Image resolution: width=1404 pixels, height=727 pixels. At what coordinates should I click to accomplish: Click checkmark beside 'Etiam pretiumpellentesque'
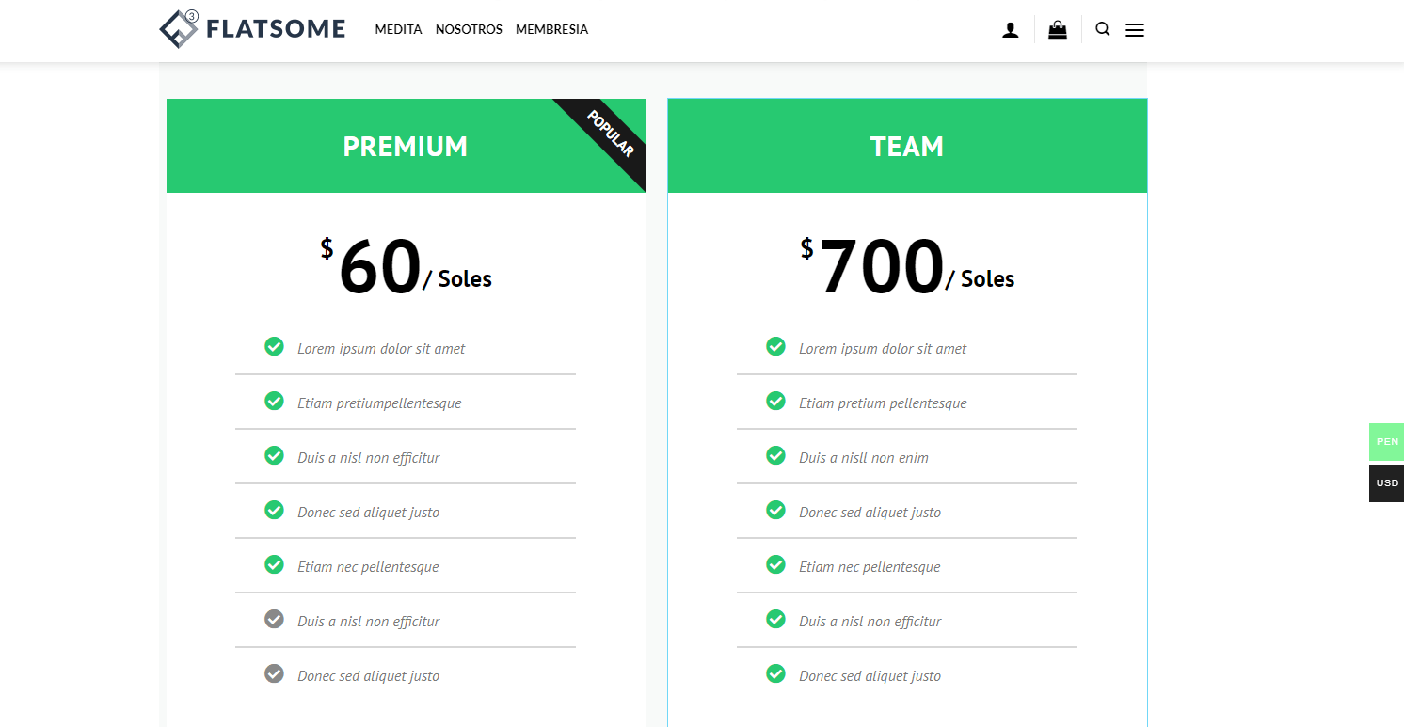[x=274, y=401]
